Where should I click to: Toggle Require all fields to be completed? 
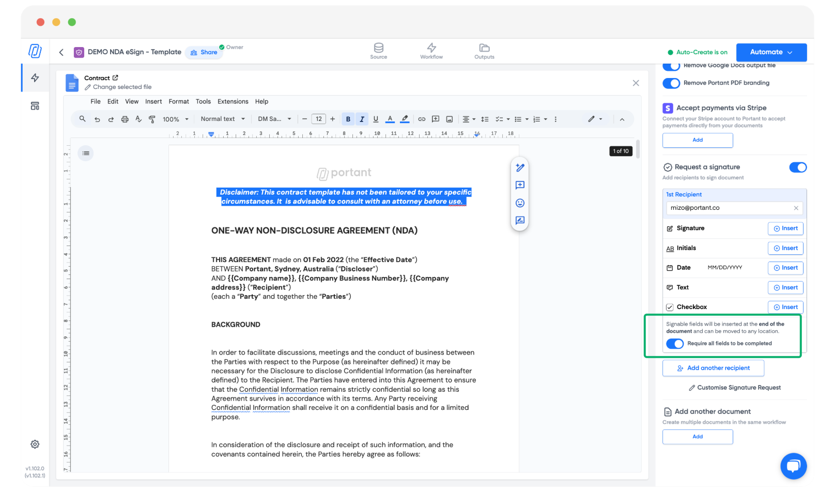coord(675,343)
